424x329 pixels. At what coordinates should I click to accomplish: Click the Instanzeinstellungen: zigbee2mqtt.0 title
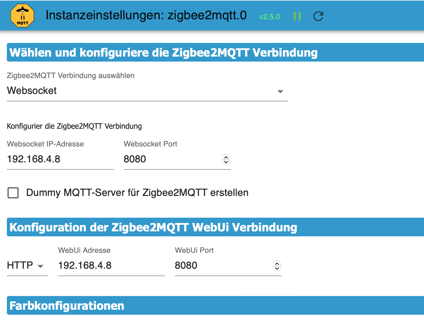click(146, 16)
